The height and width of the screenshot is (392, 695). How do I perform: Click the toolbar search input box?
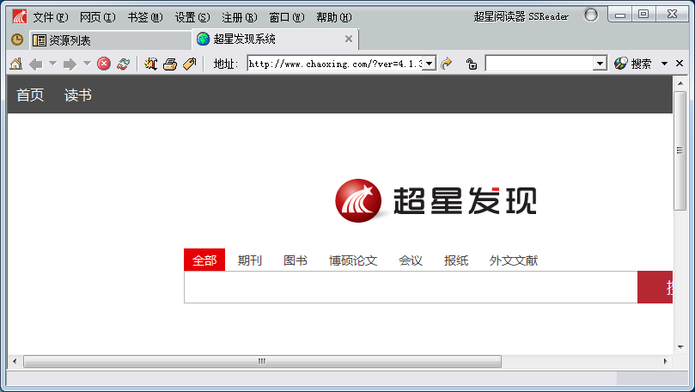click(x=540, y=64)
